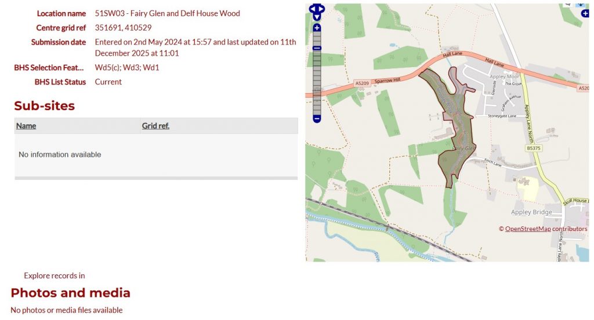Pan the map left with arrow control
The height and width of the screenshot is (320, 594).
(x=312, y=9)
